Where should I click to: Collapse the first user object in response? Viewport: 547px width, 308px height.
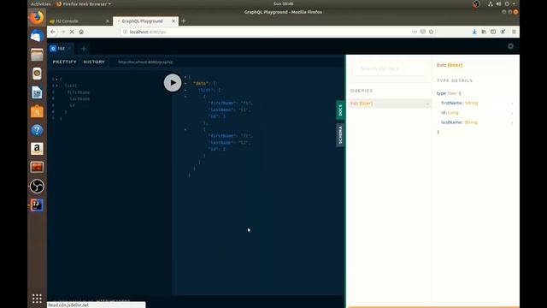pos(185,97)
